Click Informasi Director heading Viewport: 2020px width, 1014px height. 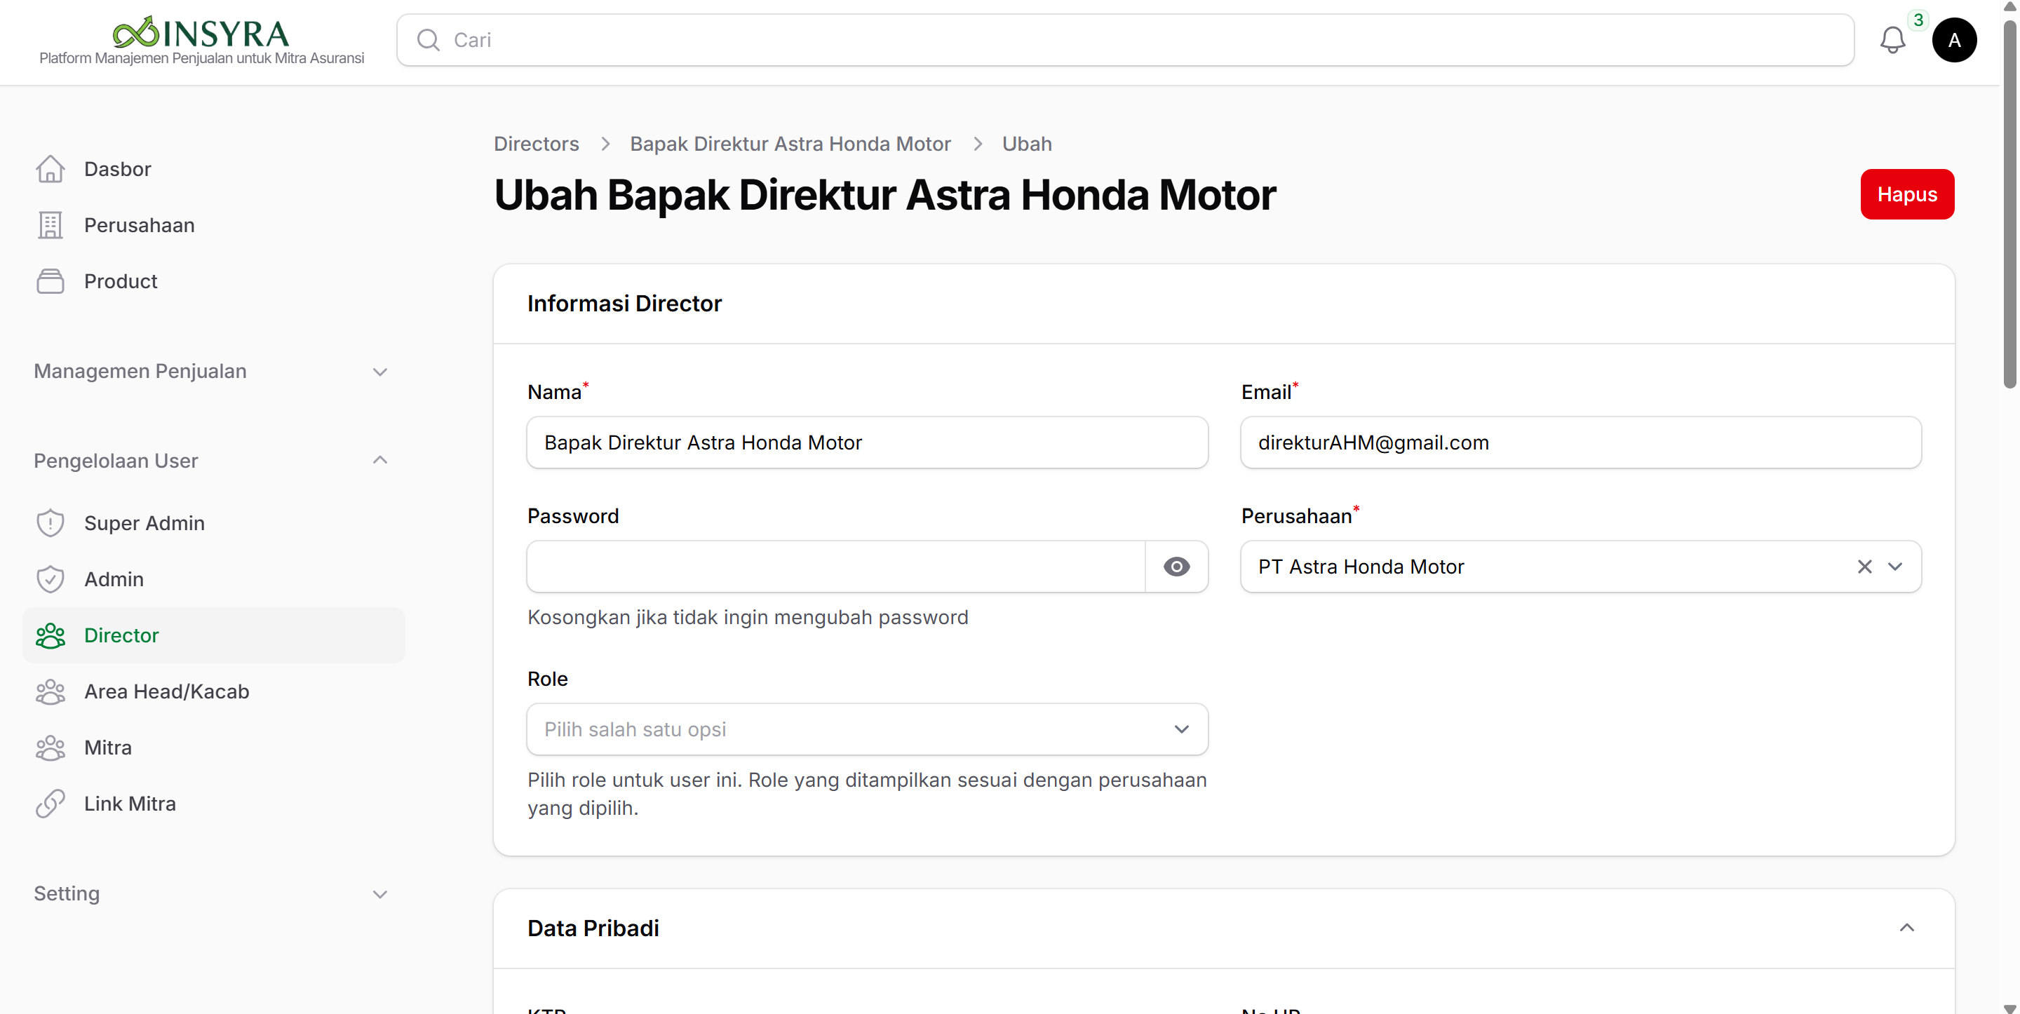pyautogui.click(x=624, y=304)
